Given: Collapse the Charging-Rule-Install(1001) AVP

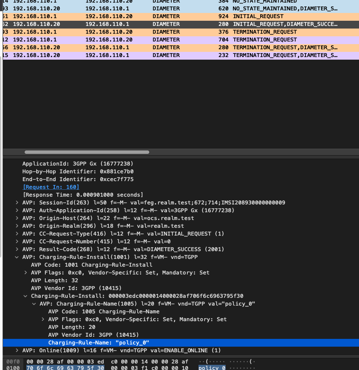Looking at the screenshot, I should (16, 257).
